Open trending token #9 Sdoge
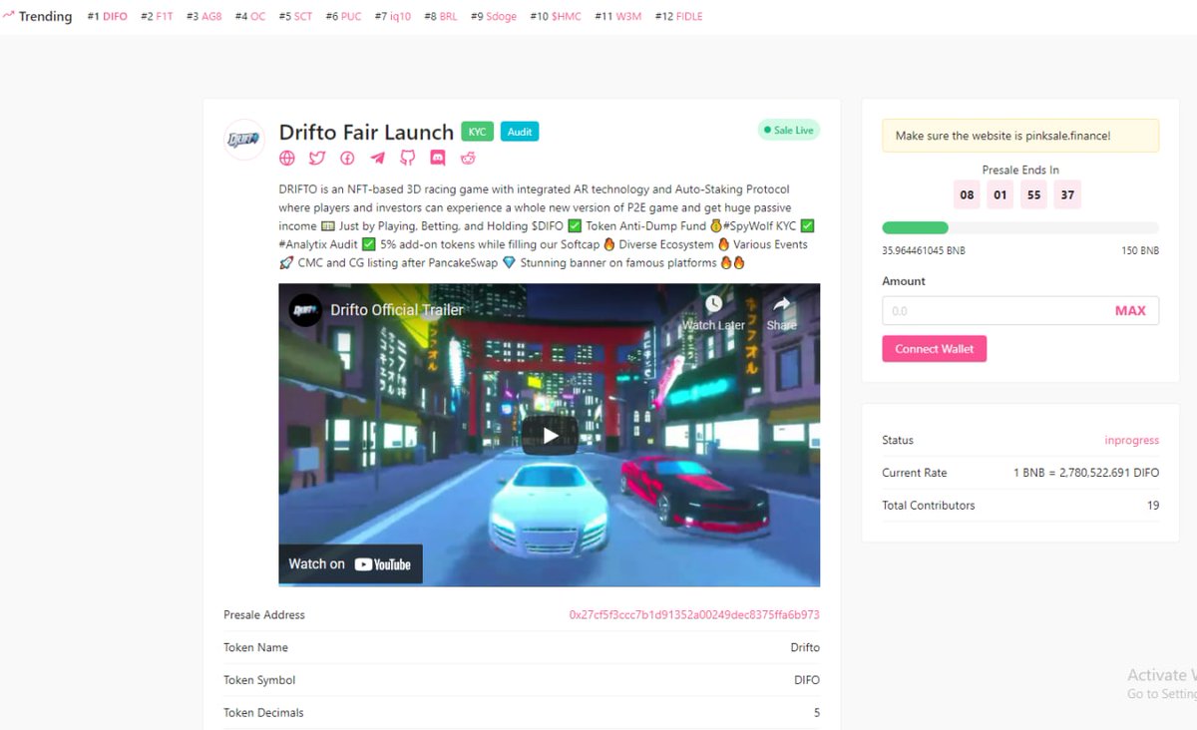The width and height of the screenshot is (1197, 730). tap(494, 17)
